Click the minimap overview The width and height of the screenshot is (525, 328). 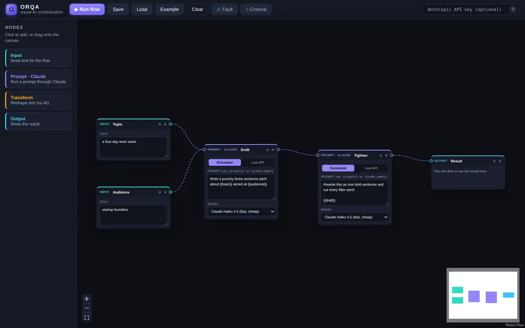(483, 295)
